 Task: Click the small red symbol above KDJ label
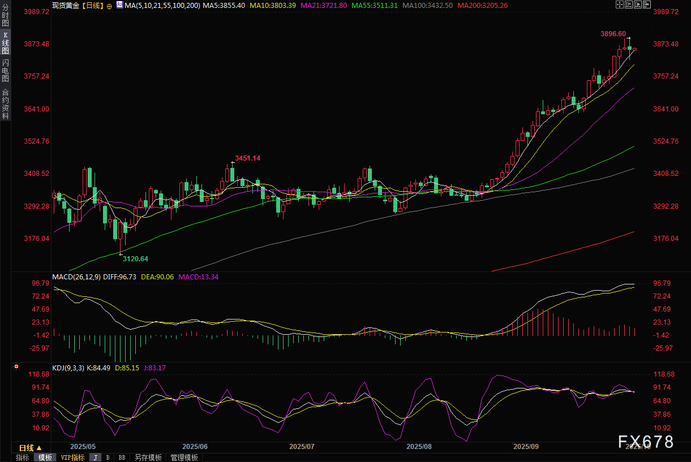pyautogui.click(x=16, y=366)
